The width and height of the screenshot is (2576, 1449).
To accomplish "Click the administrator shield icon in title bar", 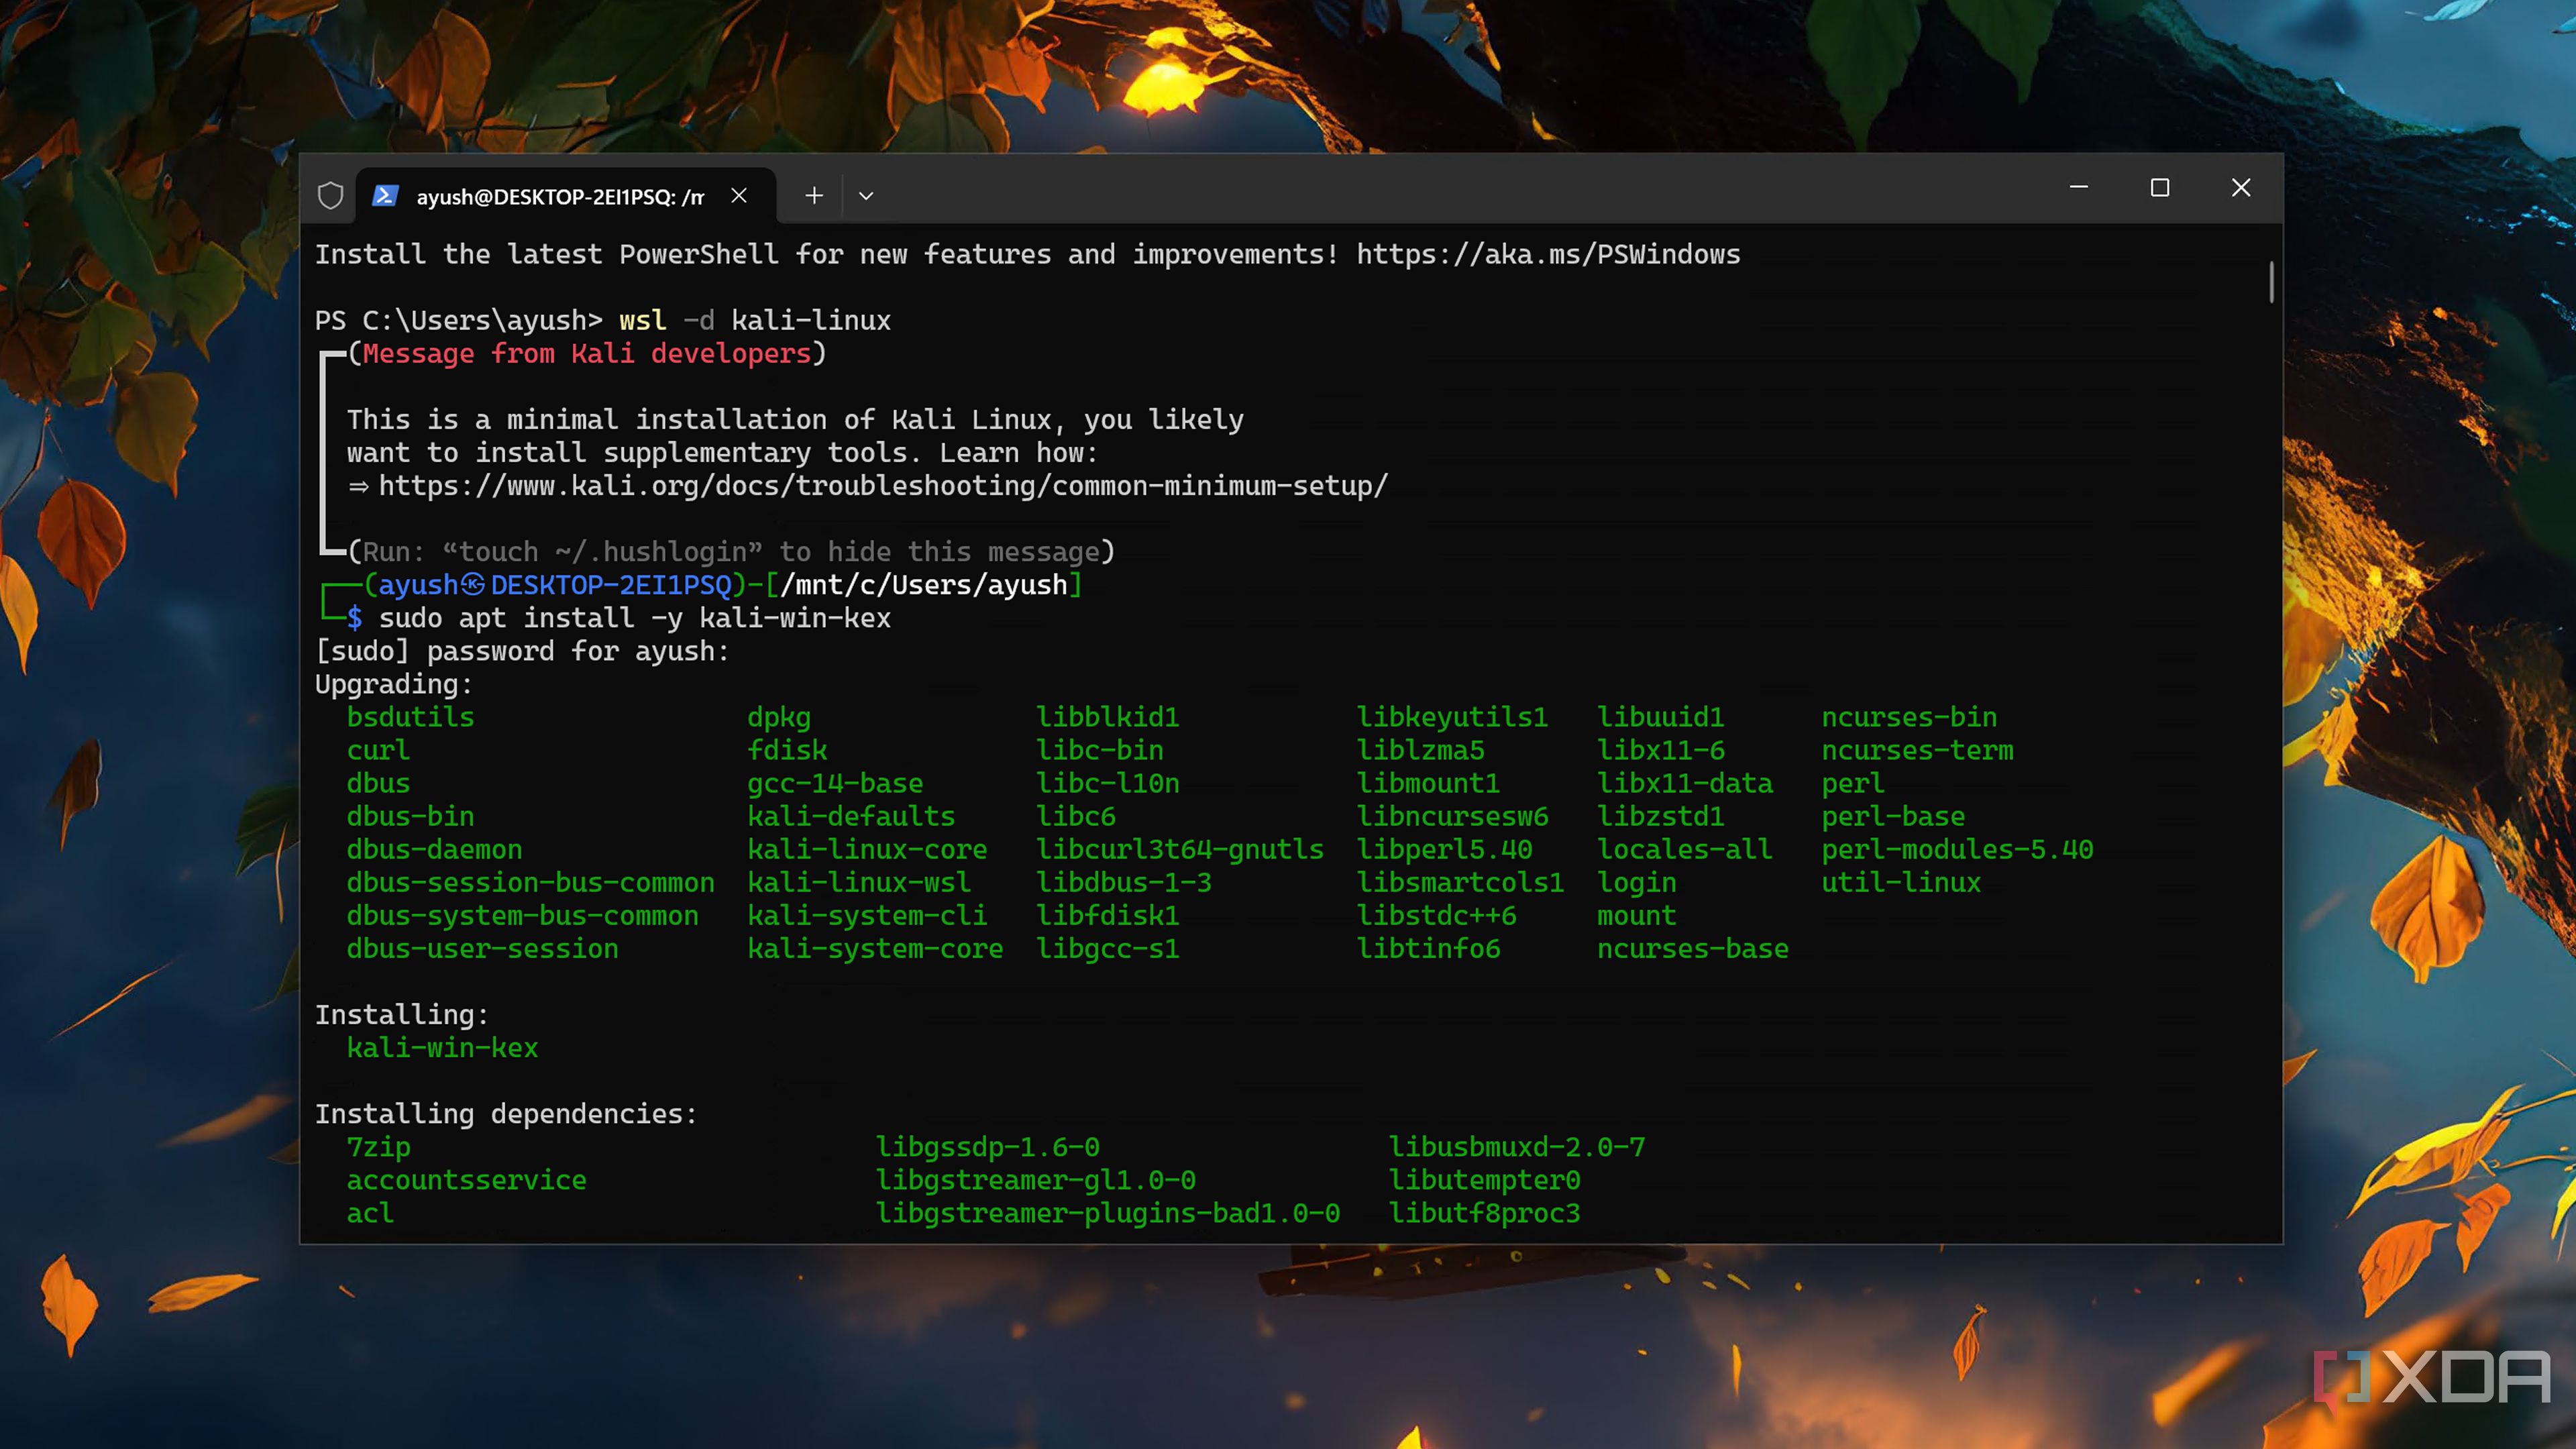I will [x=330, y=195].
